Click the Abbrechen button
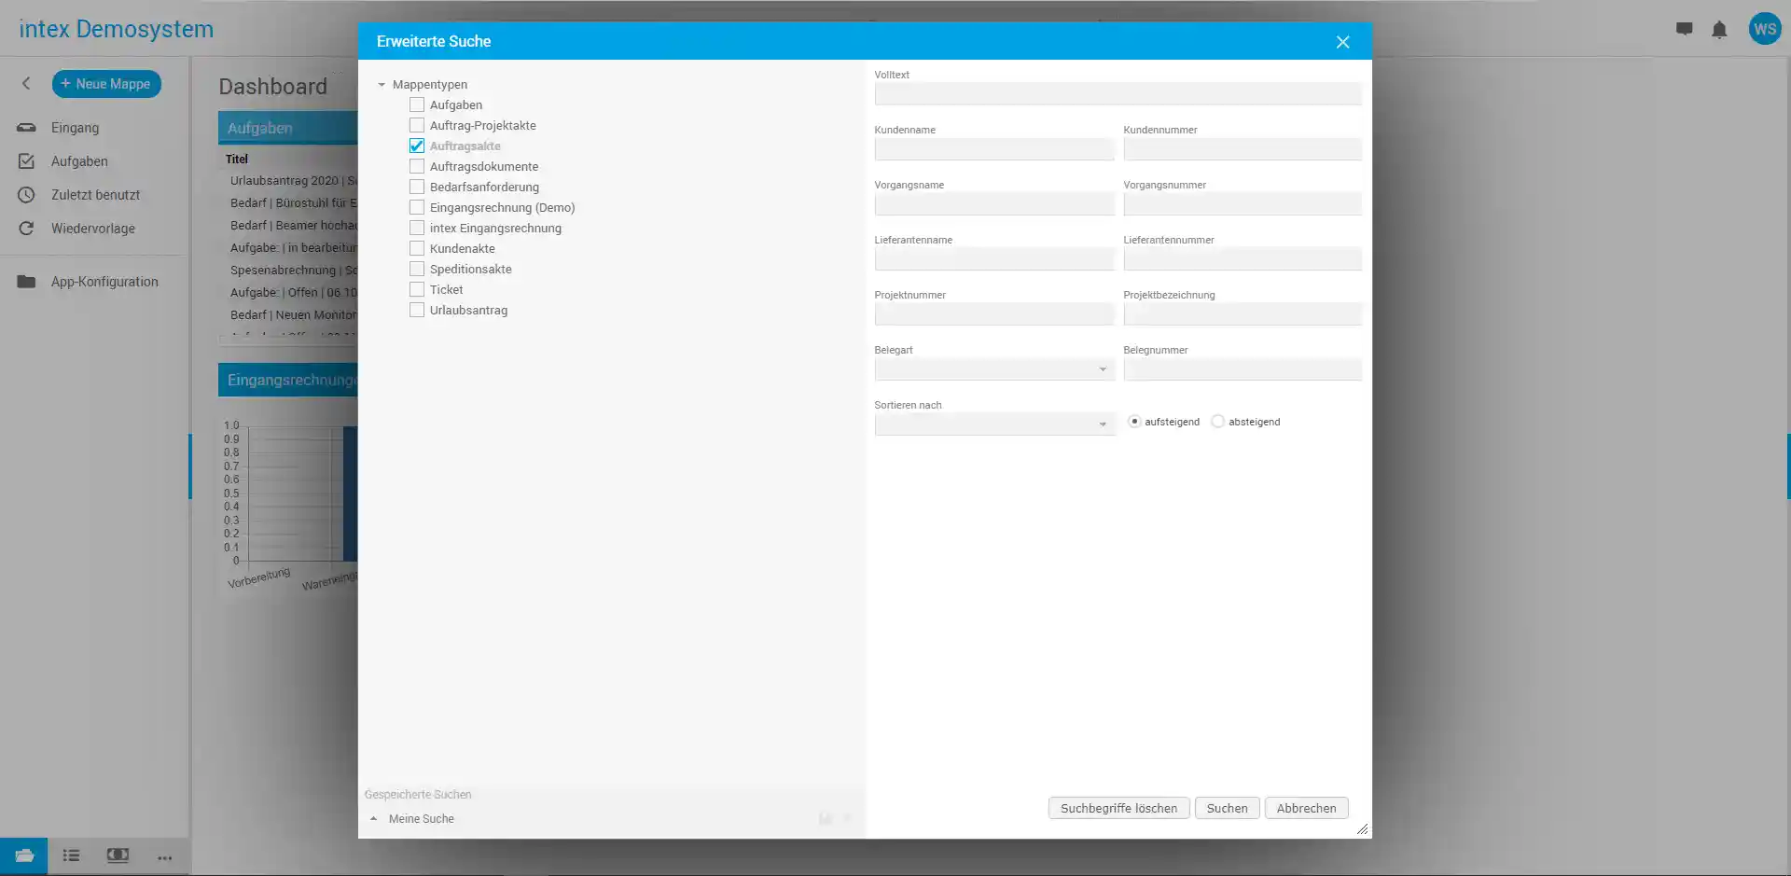 click(1306, 809)
